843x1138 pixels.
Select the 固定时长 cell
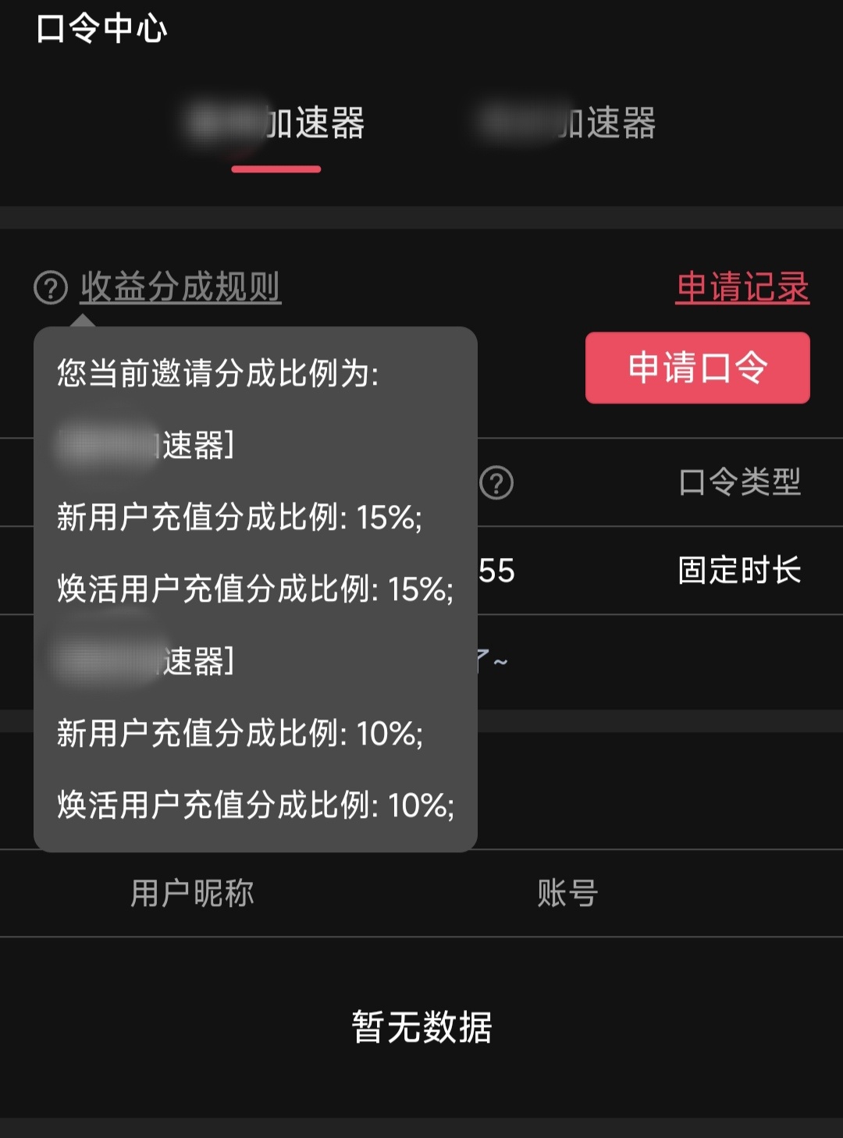739,571
